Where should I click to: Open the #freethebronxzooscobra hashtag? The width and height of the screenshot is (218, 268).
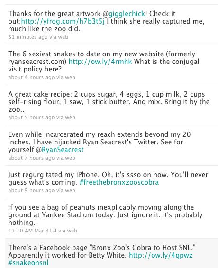tap(119, 182)
